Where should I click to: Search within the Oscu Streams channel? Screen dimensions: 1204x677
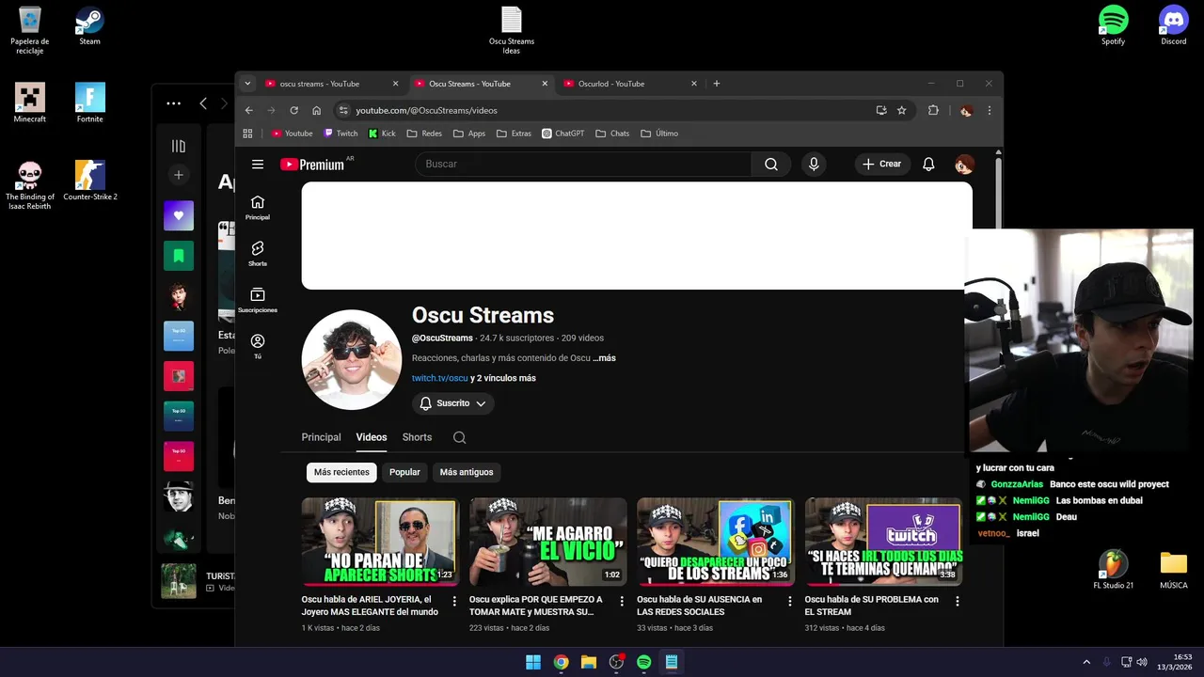pyautogui.click(x=459, y=437)
